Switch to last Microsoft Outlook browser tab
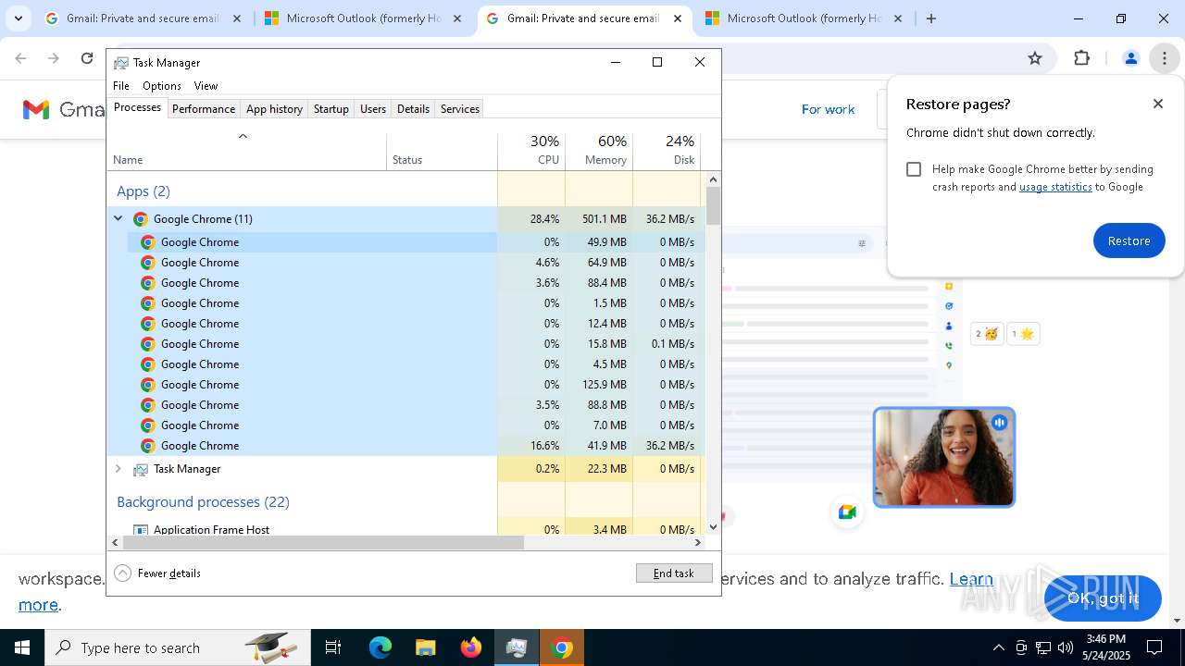Viewport: 1185px width, 666px height. pyautogui.click(x=804, y=18)
